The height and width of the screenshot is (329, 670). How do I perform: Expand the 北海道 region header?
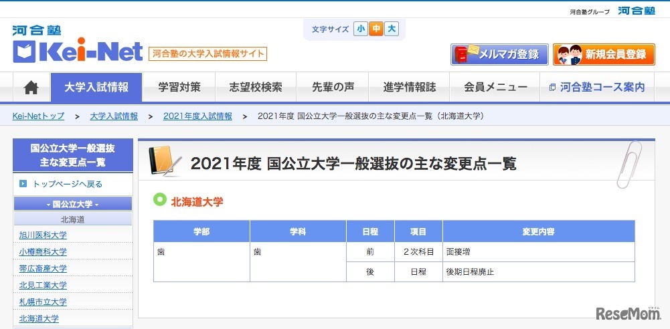(x=72, y=219)
